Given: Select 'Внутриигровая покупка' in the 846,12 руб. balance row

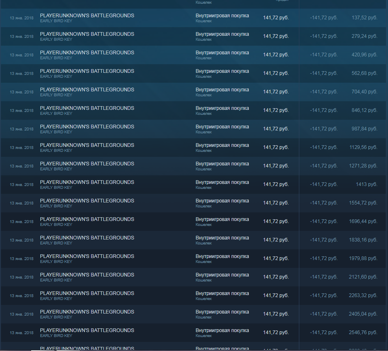Looking at the screenshot, I should [x=222, y=108].
